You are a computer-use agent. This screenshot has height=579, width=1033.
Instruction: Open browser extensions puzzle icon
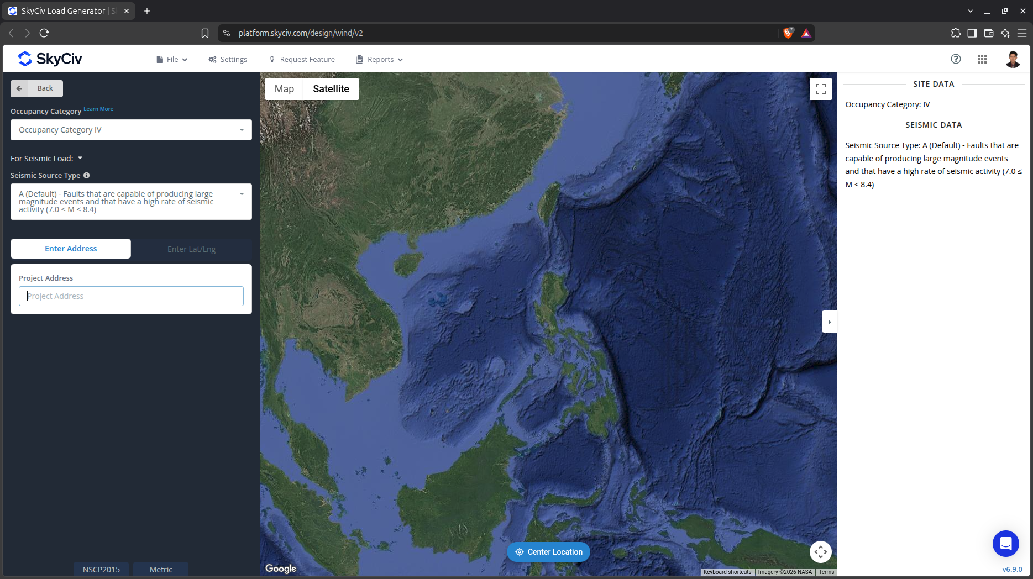tap(956, 33)
